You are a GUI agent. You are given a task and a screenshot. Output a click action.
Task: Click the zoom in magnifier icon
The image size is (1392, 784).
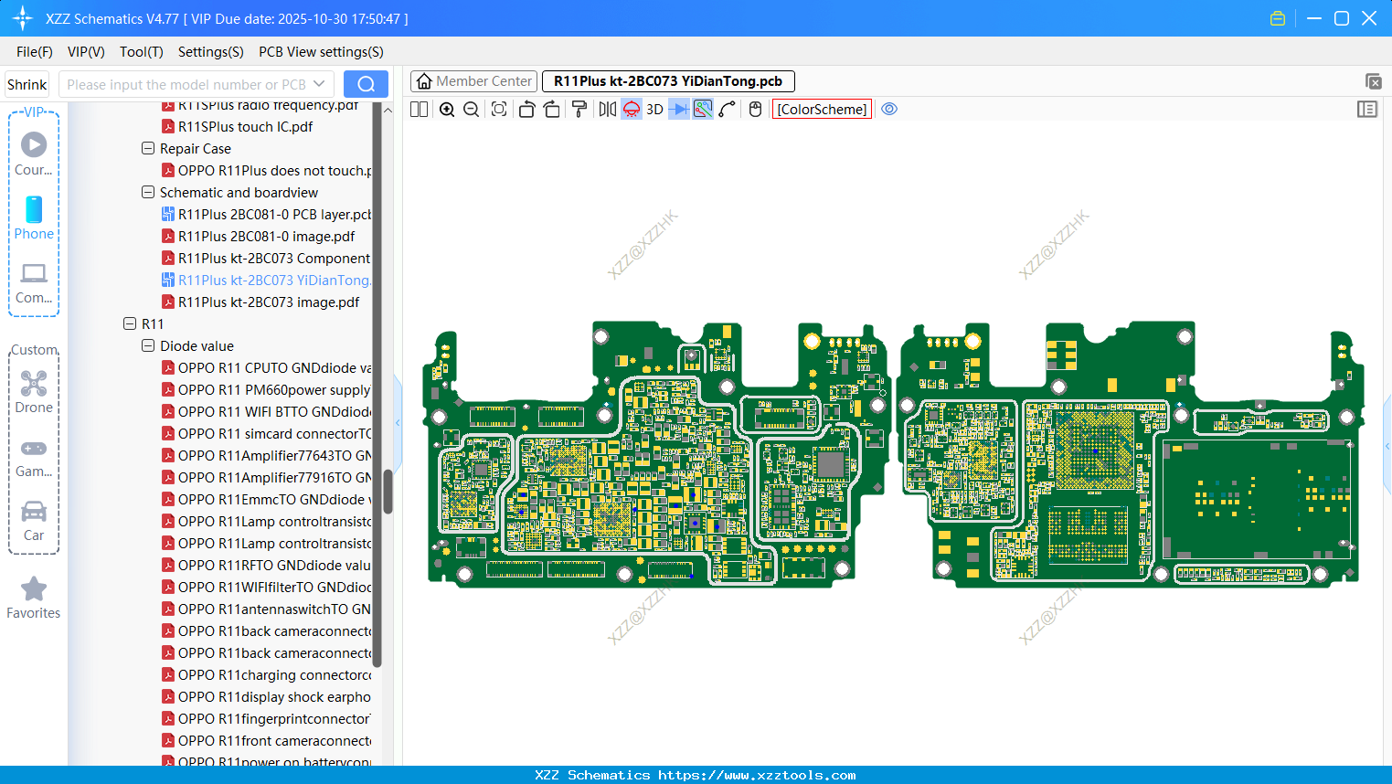click(447, 110)
